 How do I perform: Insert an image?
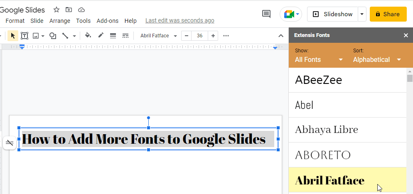(36, 36)
